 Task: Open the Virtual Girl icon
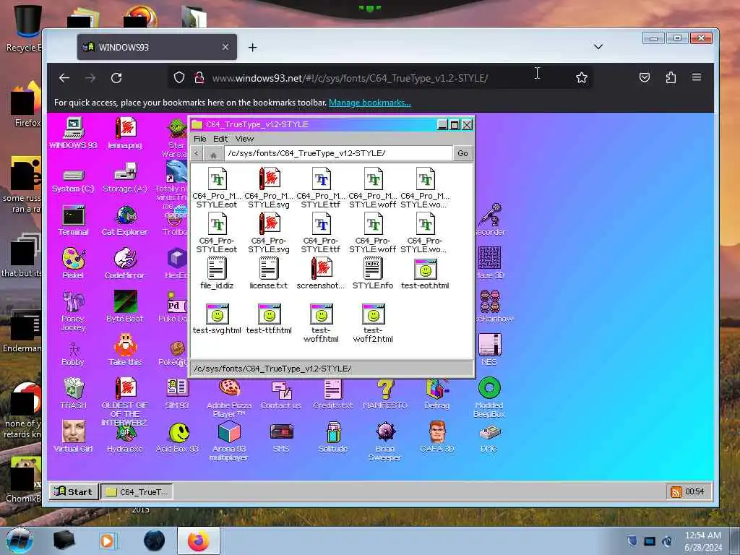[x=73, y=437]
